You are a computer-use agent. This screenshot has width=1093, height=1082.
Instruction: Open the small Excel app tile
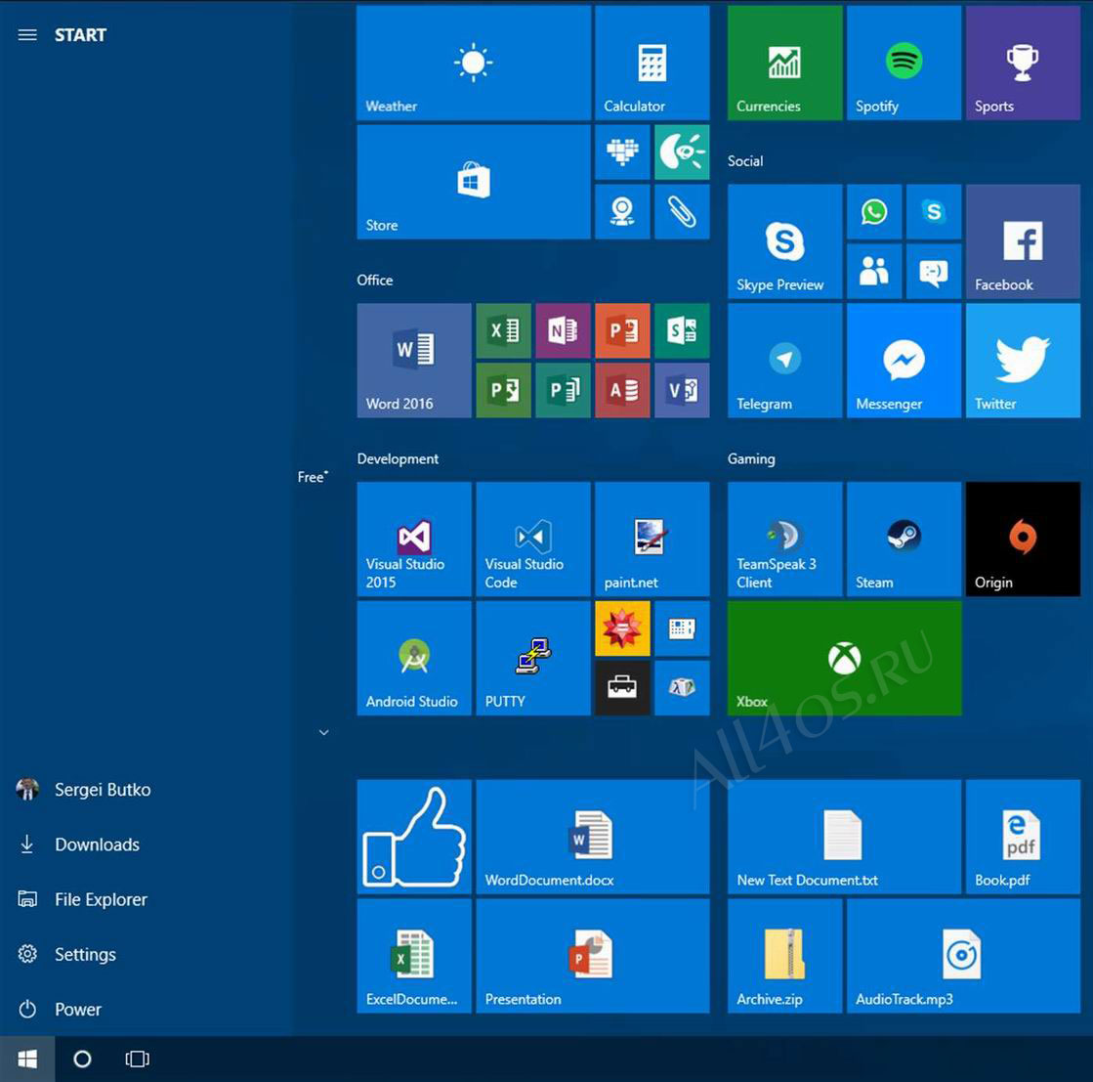(503, 330)
